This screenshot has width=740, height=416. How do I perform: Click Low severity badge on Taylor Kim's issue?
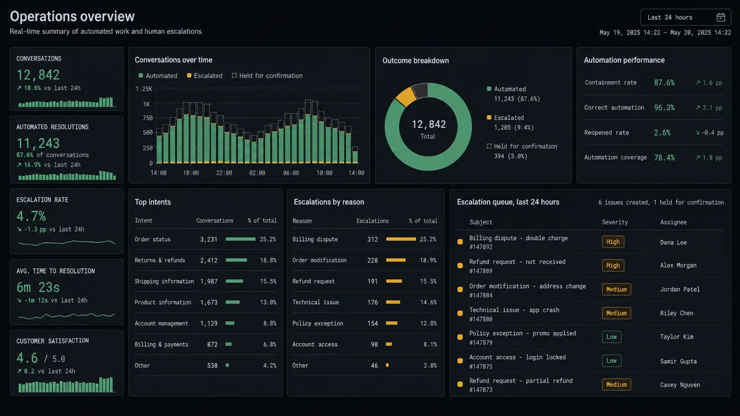click(x=612, y=337)
